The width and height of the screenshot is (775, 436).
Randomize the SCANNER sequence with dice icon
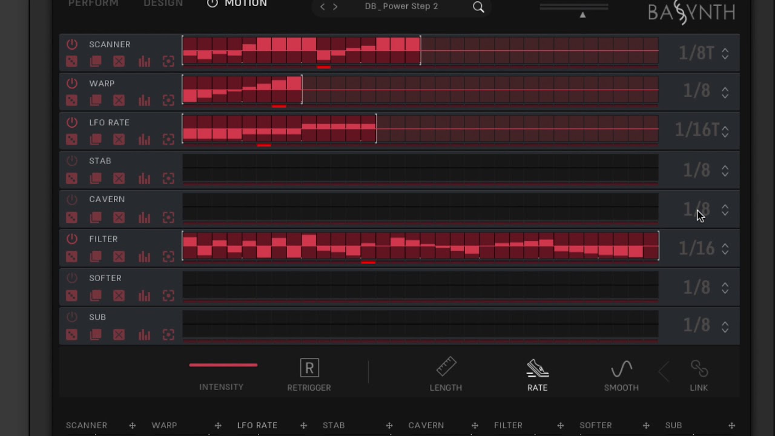tap(71, 61)
